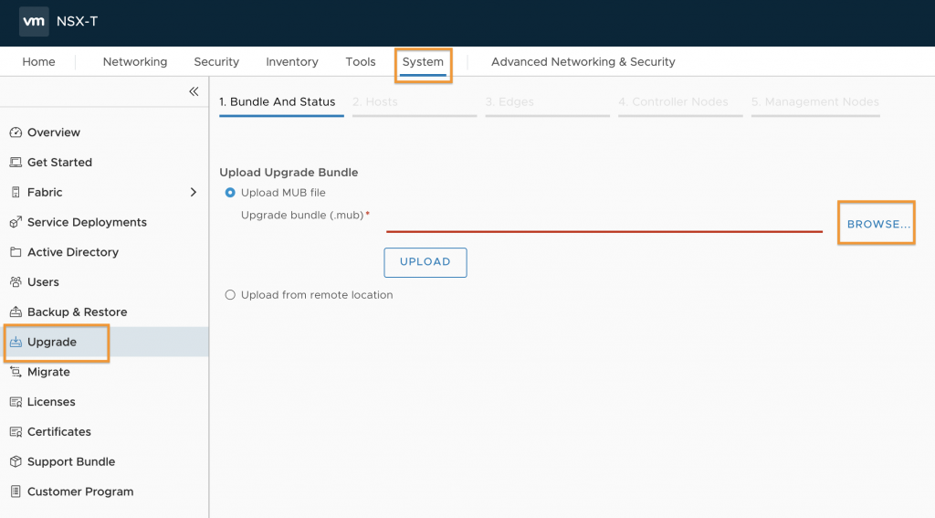Switch to the Security tab
Screen dimensions: 935x518
pyautogui.click(x=216, y=61)
